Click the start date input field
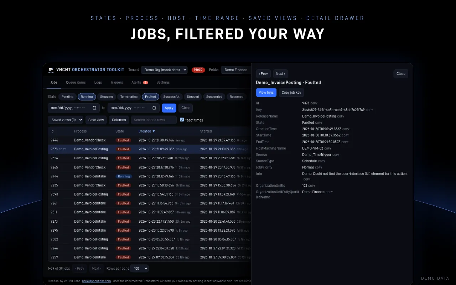 (x=74, y=108)
